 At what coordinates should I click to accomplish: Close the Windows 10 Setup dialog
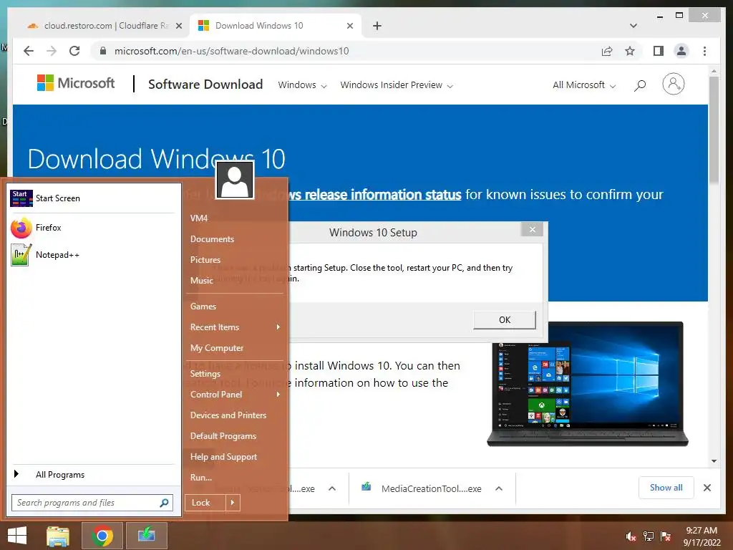click(x=532, y=230)
